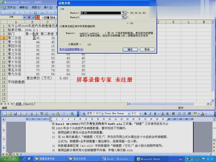This screenshot has height=162, width=216.
Task: Collapse dialog via Number2 range selector icon
Action: click(124, 17)
